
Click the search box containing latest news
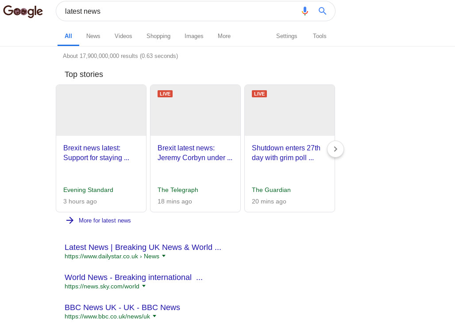click(177, 11)
